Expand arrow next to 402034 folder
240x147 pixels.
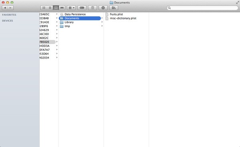coord(57,58)
